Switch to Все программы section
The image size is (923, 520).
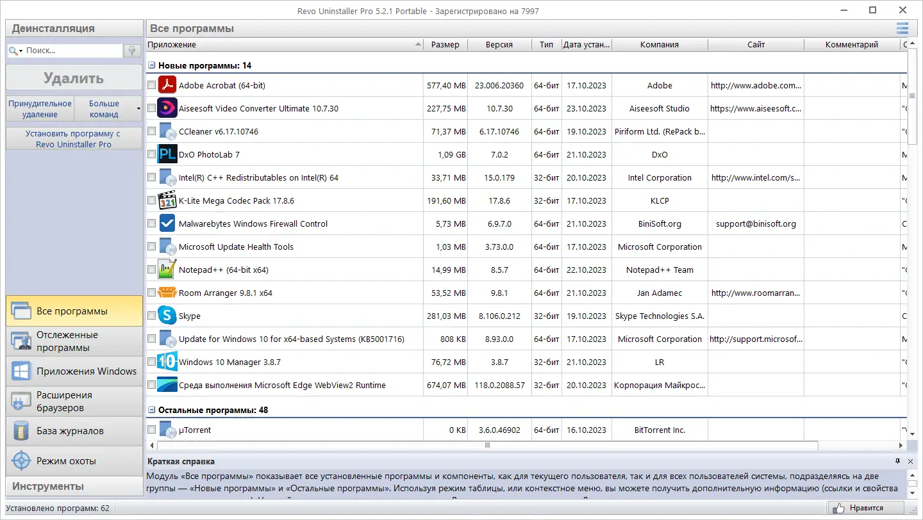(x=74, y=311)
